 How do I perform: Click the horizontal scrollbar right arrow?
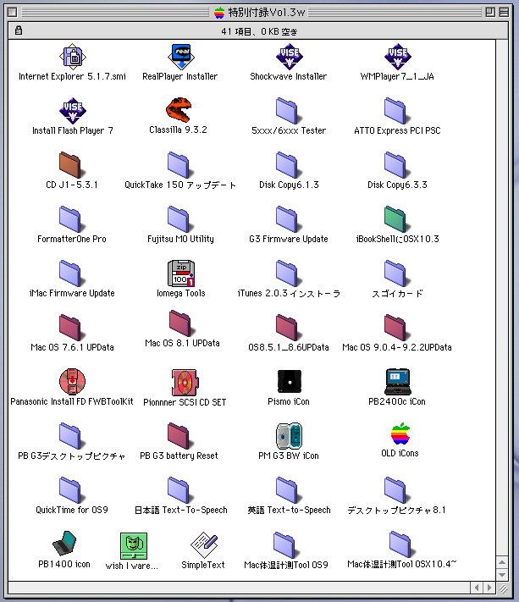[491, 587]
